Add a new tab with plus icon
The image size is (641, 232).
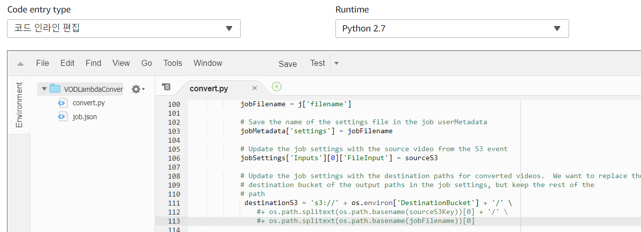[x=277, y=87]
